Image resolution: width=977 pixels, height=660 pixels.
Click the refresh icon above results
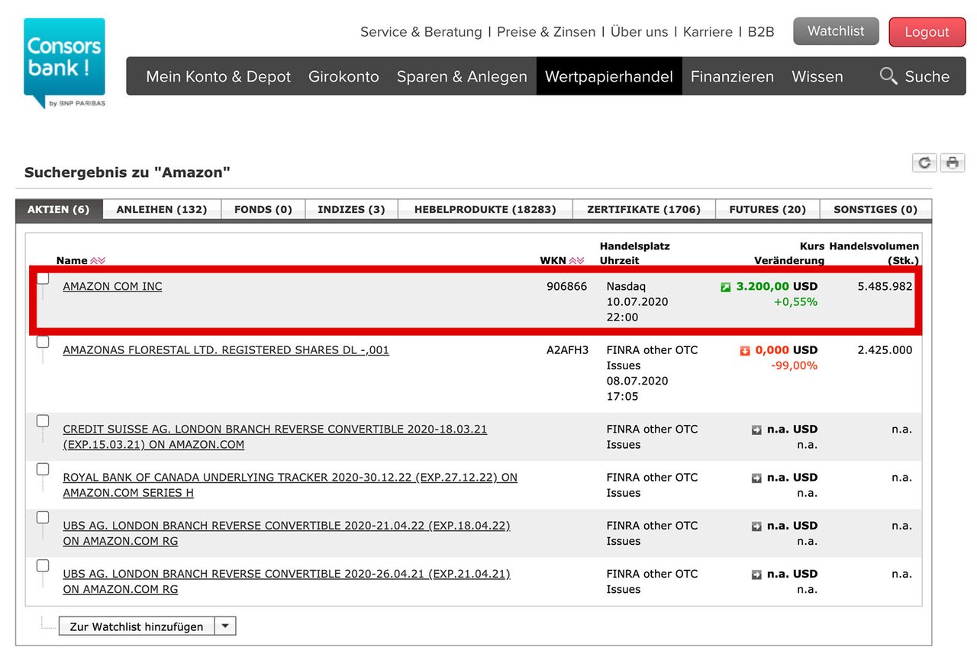point(924,163)
